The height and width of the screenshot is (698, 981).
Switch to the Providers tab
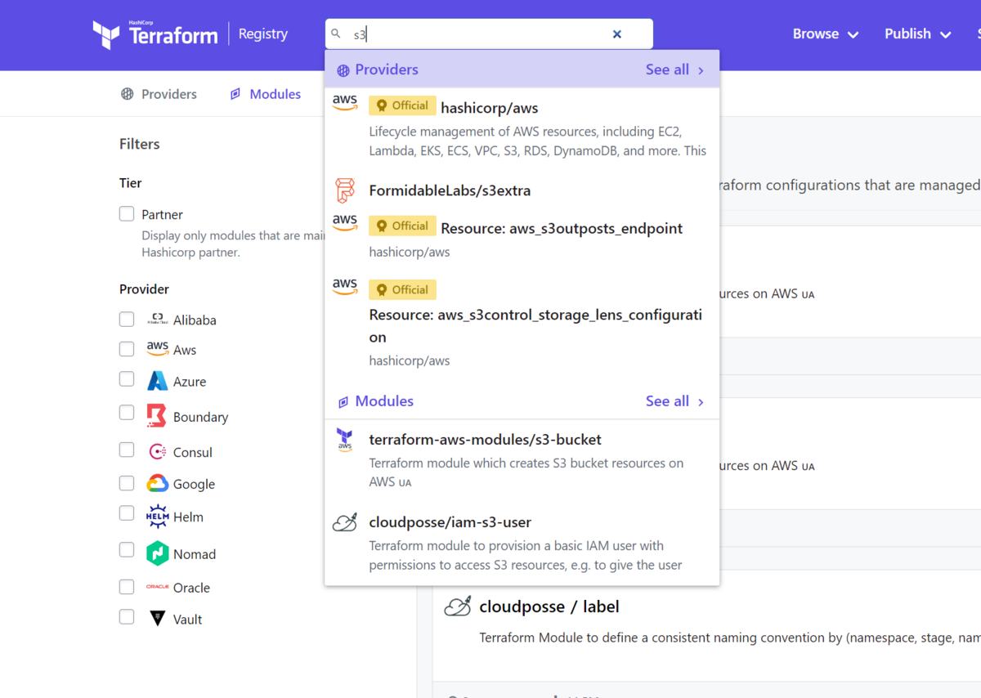(x=159, y=94)
